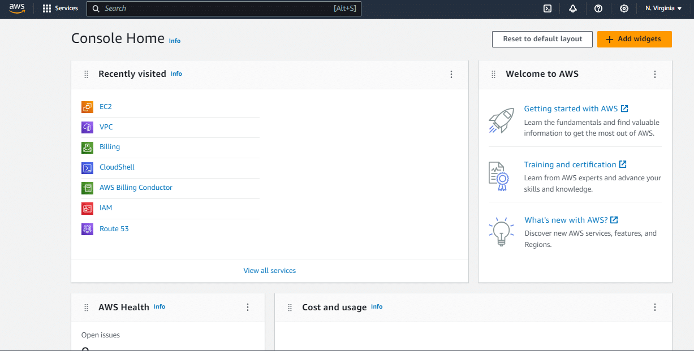Open the Recently visited widget options menu
Image resolution: width=694 pixels, height=351 pixels.
pyautogui.click(x=451, y=74)
